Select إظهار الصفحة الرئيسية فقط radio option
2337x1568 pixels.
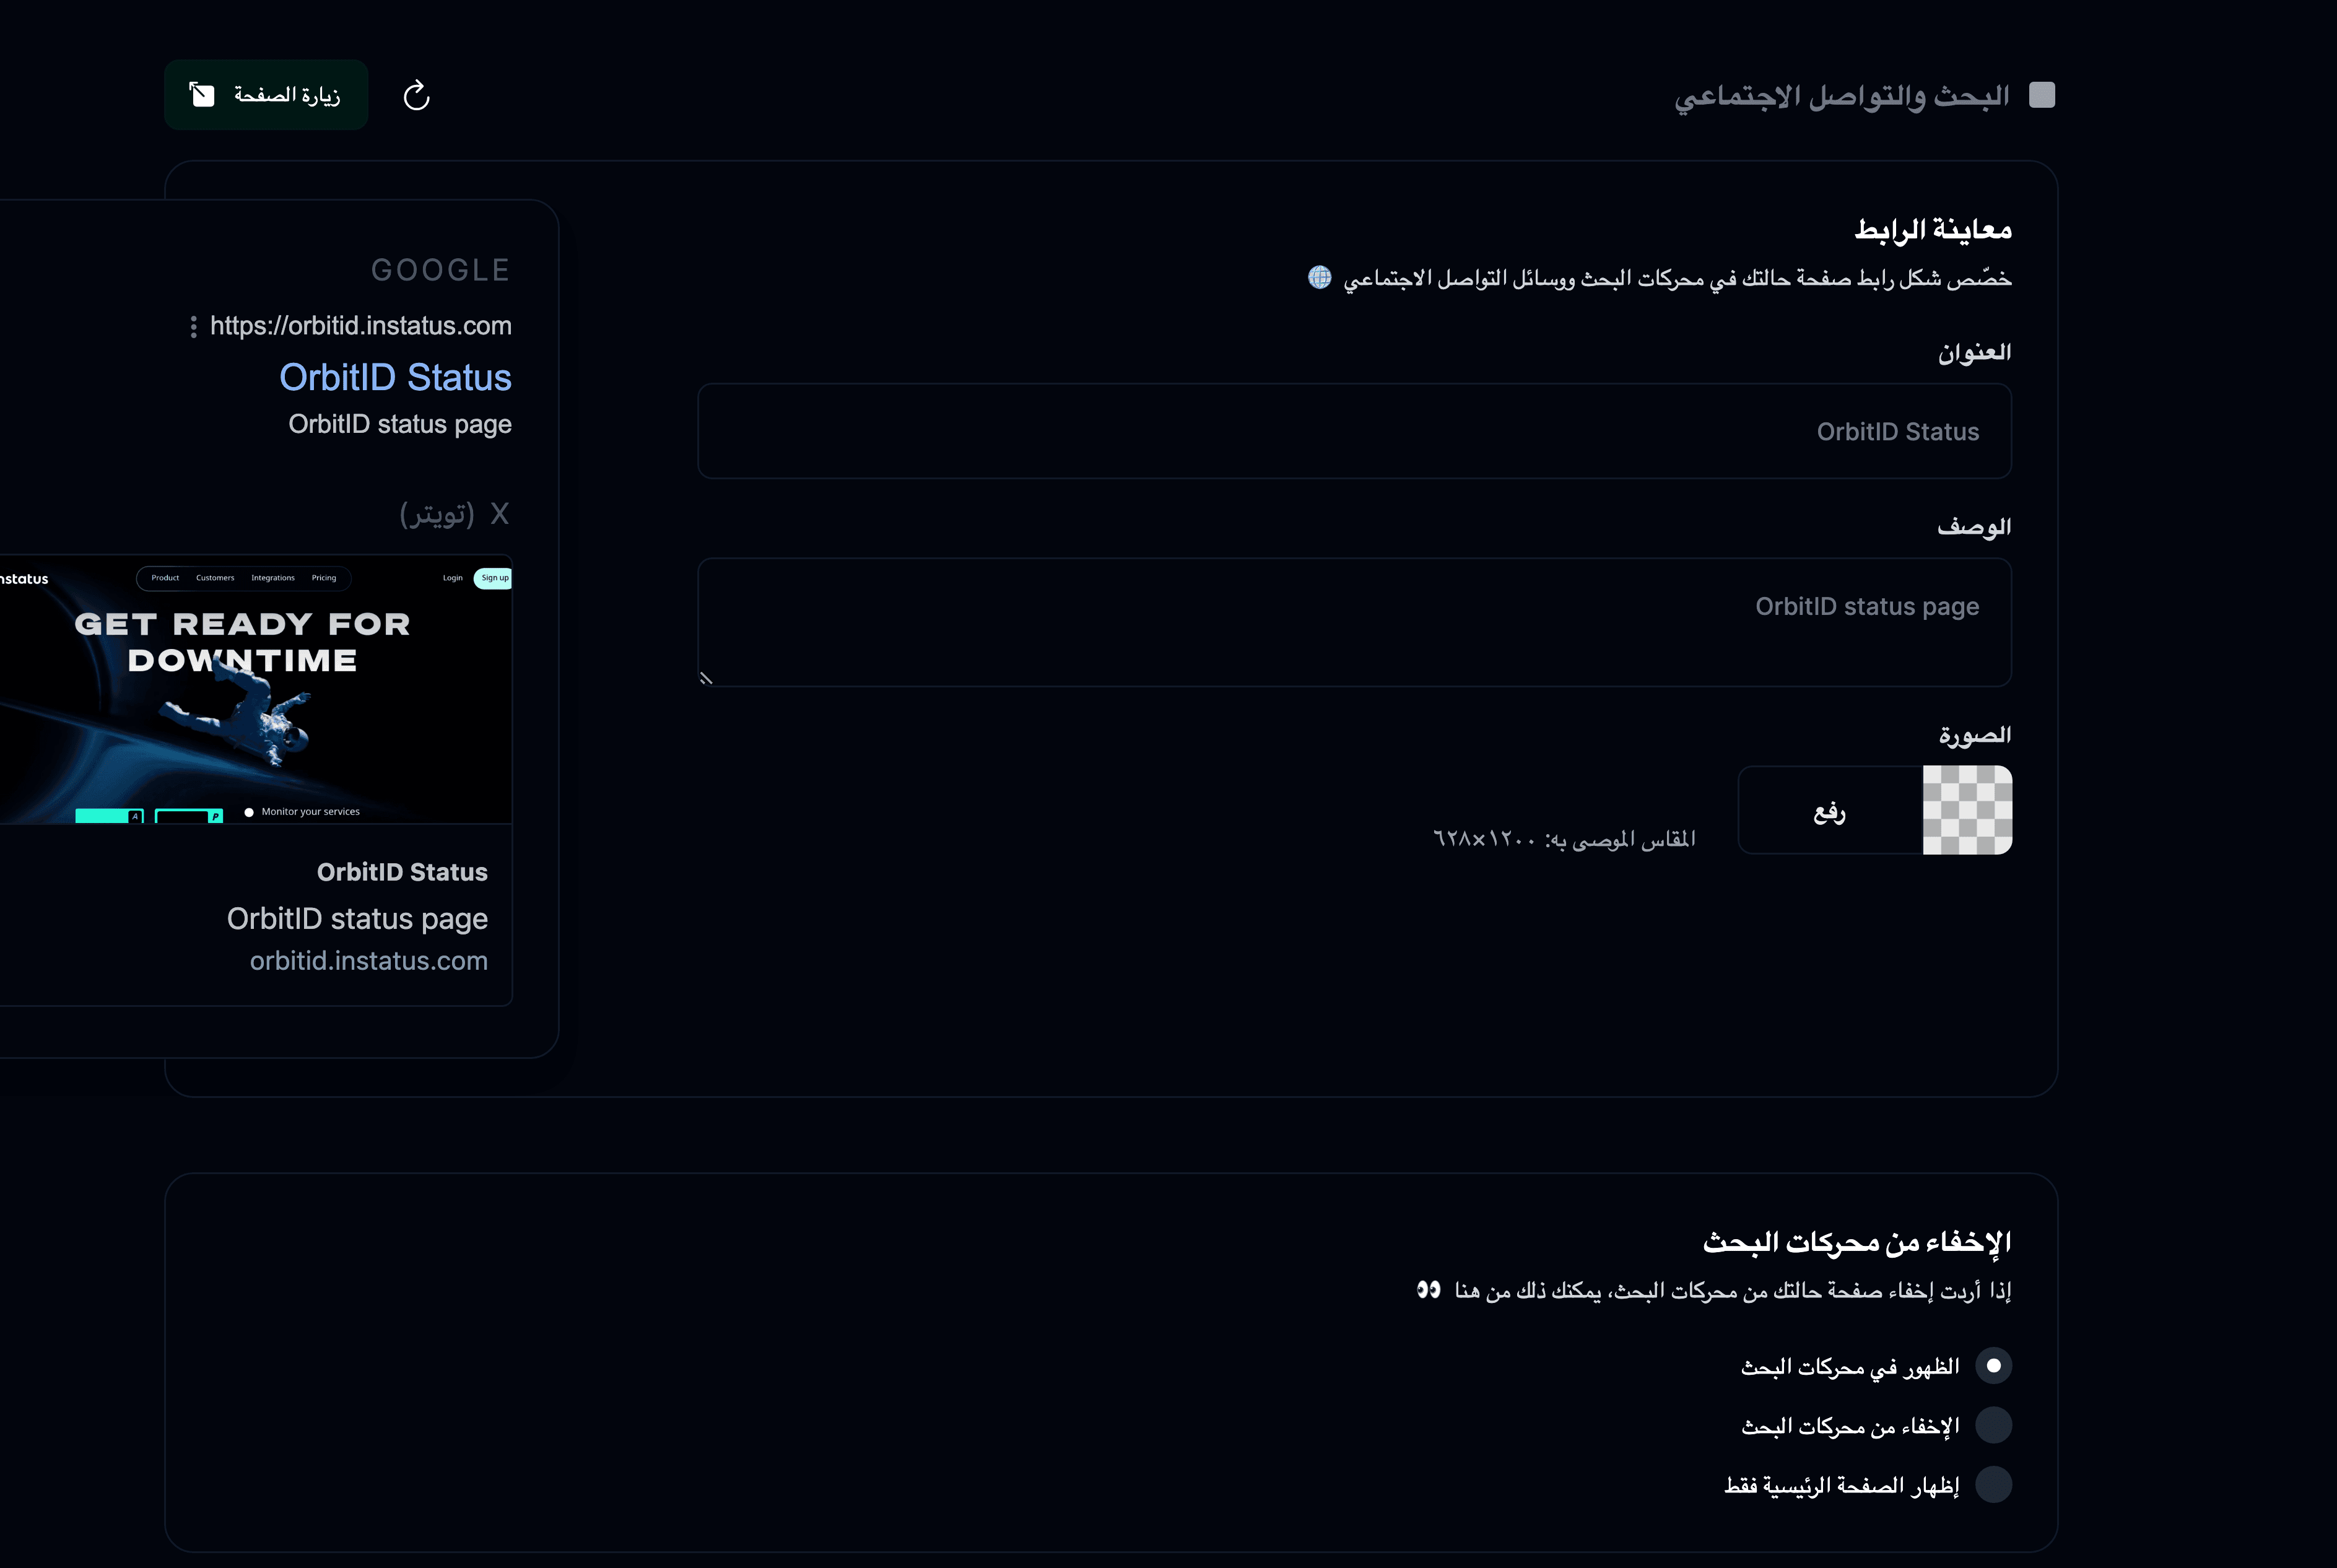1993,1485
